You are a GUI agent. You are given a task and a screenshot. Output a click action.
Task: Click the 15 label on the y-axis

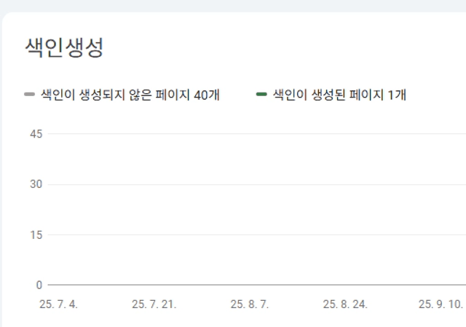pyautogui.click(x=36, y=235)
